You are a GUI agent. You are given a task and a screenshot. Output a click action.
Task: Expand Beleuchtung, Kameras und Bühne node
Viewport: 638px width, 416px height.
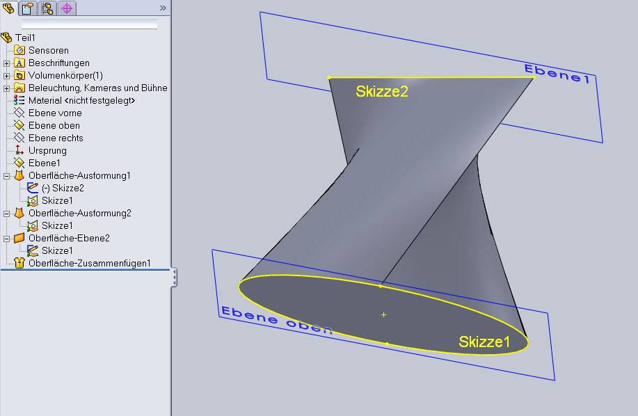[7, 88]
